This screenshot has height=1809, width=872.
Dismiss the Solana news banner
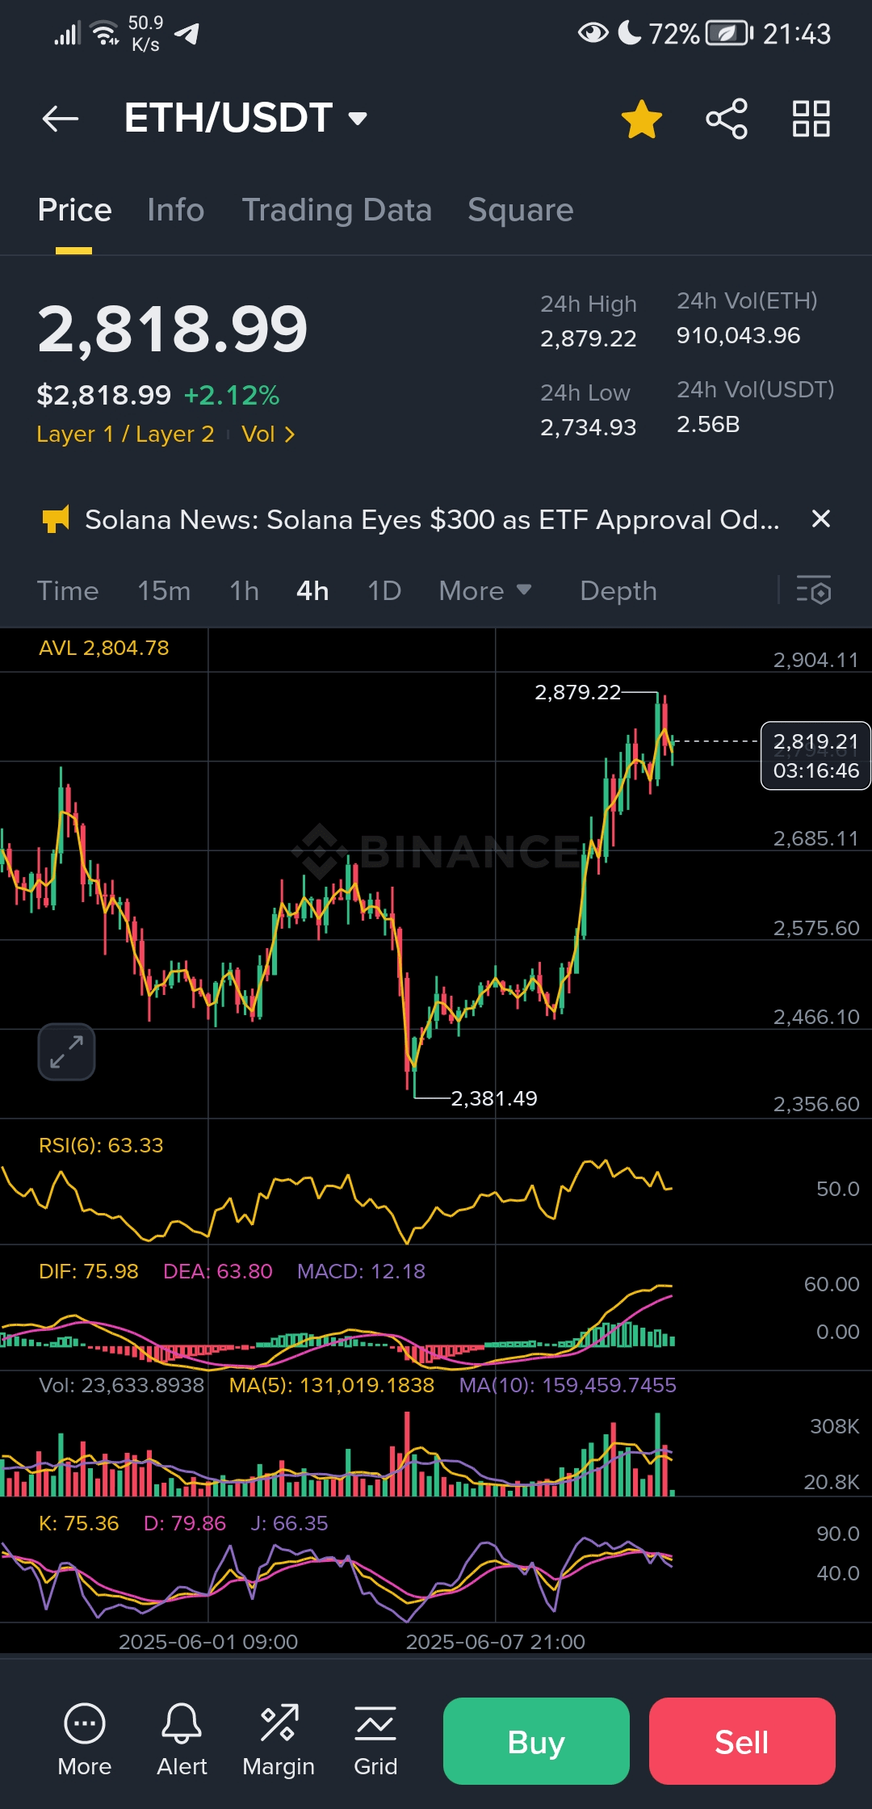(820, 518)
